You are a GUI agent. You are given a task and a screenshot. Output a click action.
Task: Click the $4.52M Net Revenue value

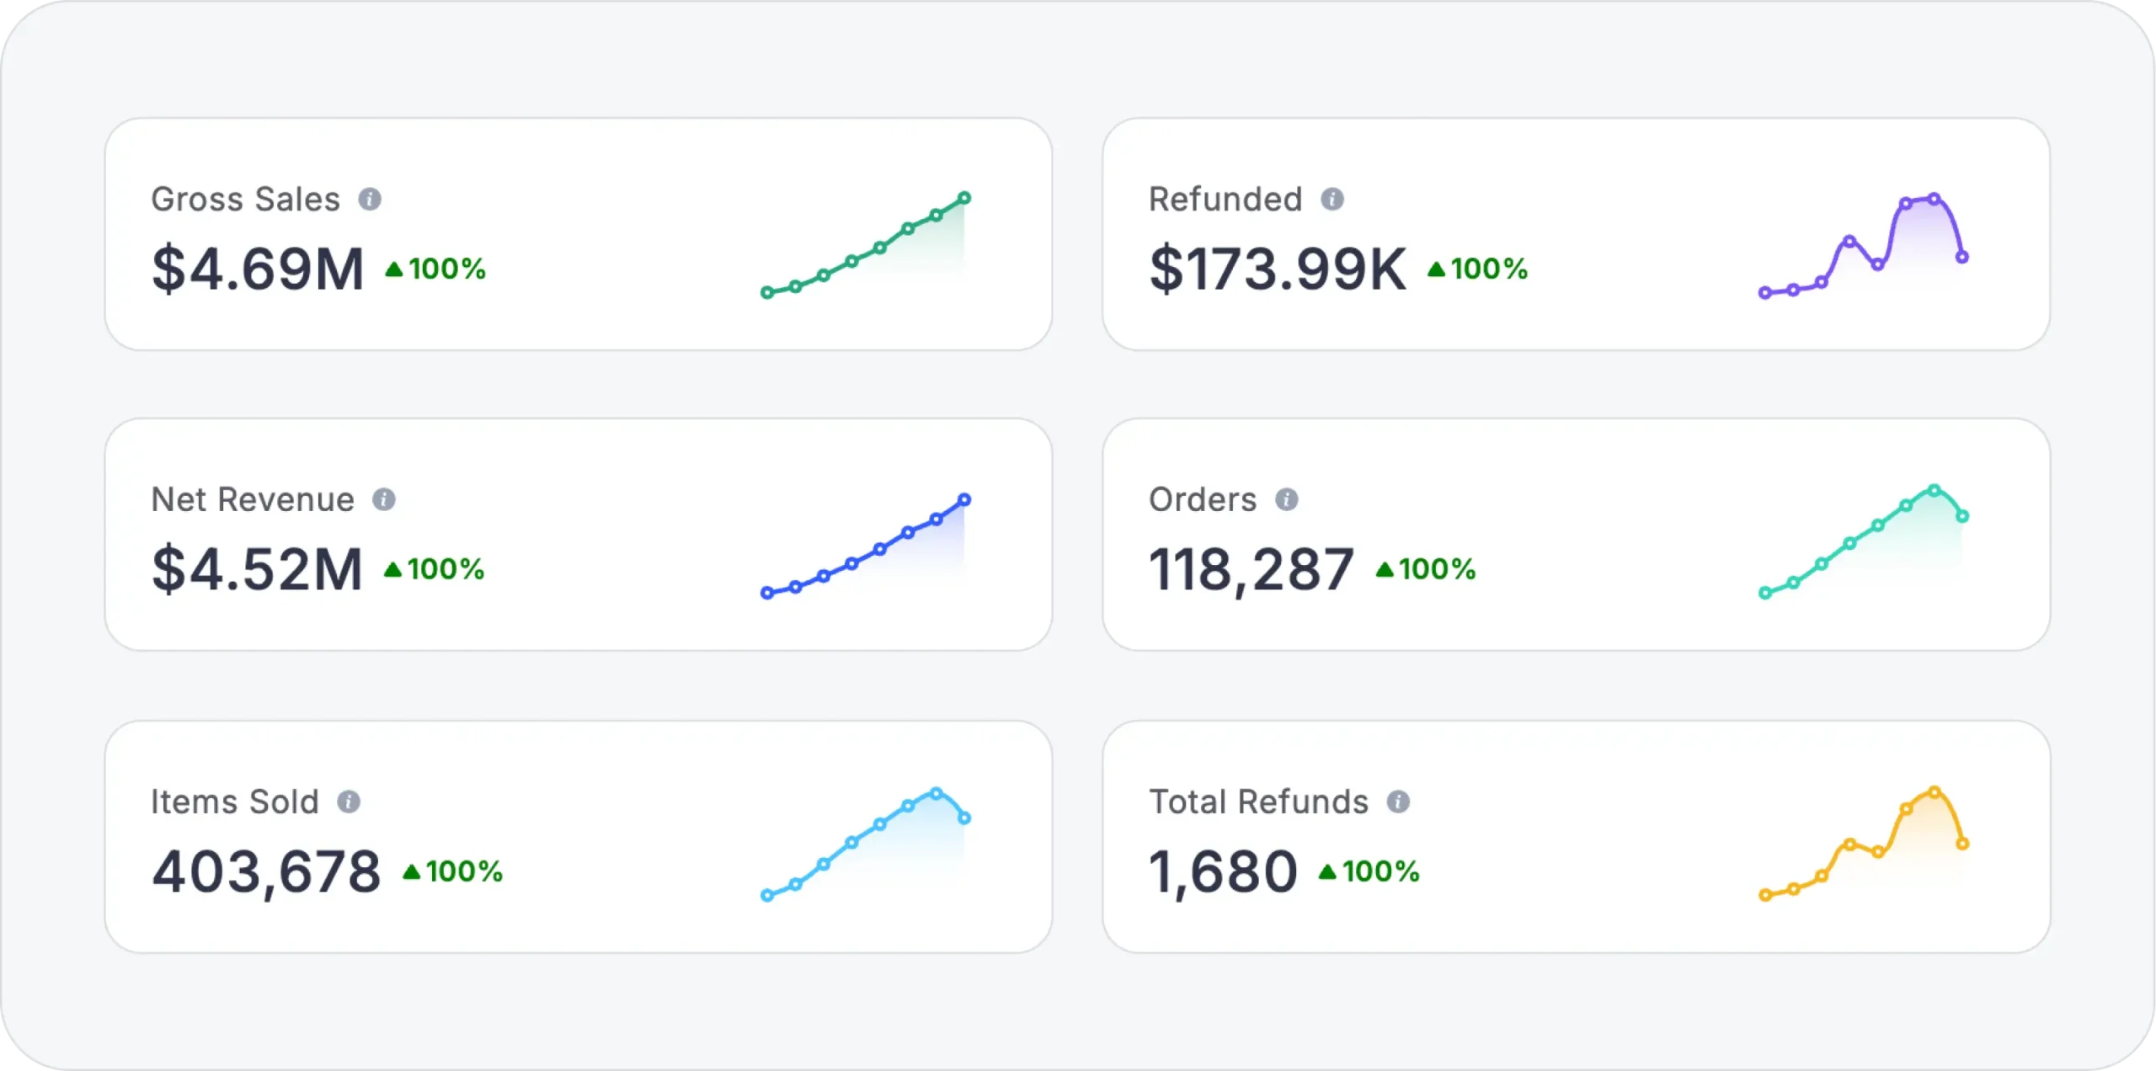tap(257, 570)
